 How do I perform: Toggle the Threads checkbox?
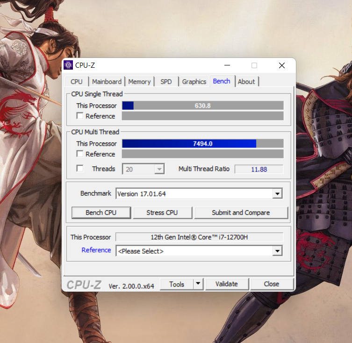[80, 168]
